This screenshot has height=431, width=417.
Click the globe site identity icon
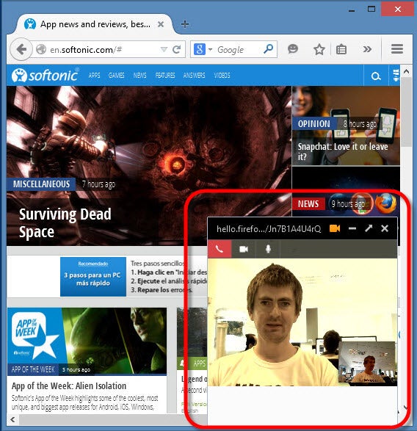41,49
